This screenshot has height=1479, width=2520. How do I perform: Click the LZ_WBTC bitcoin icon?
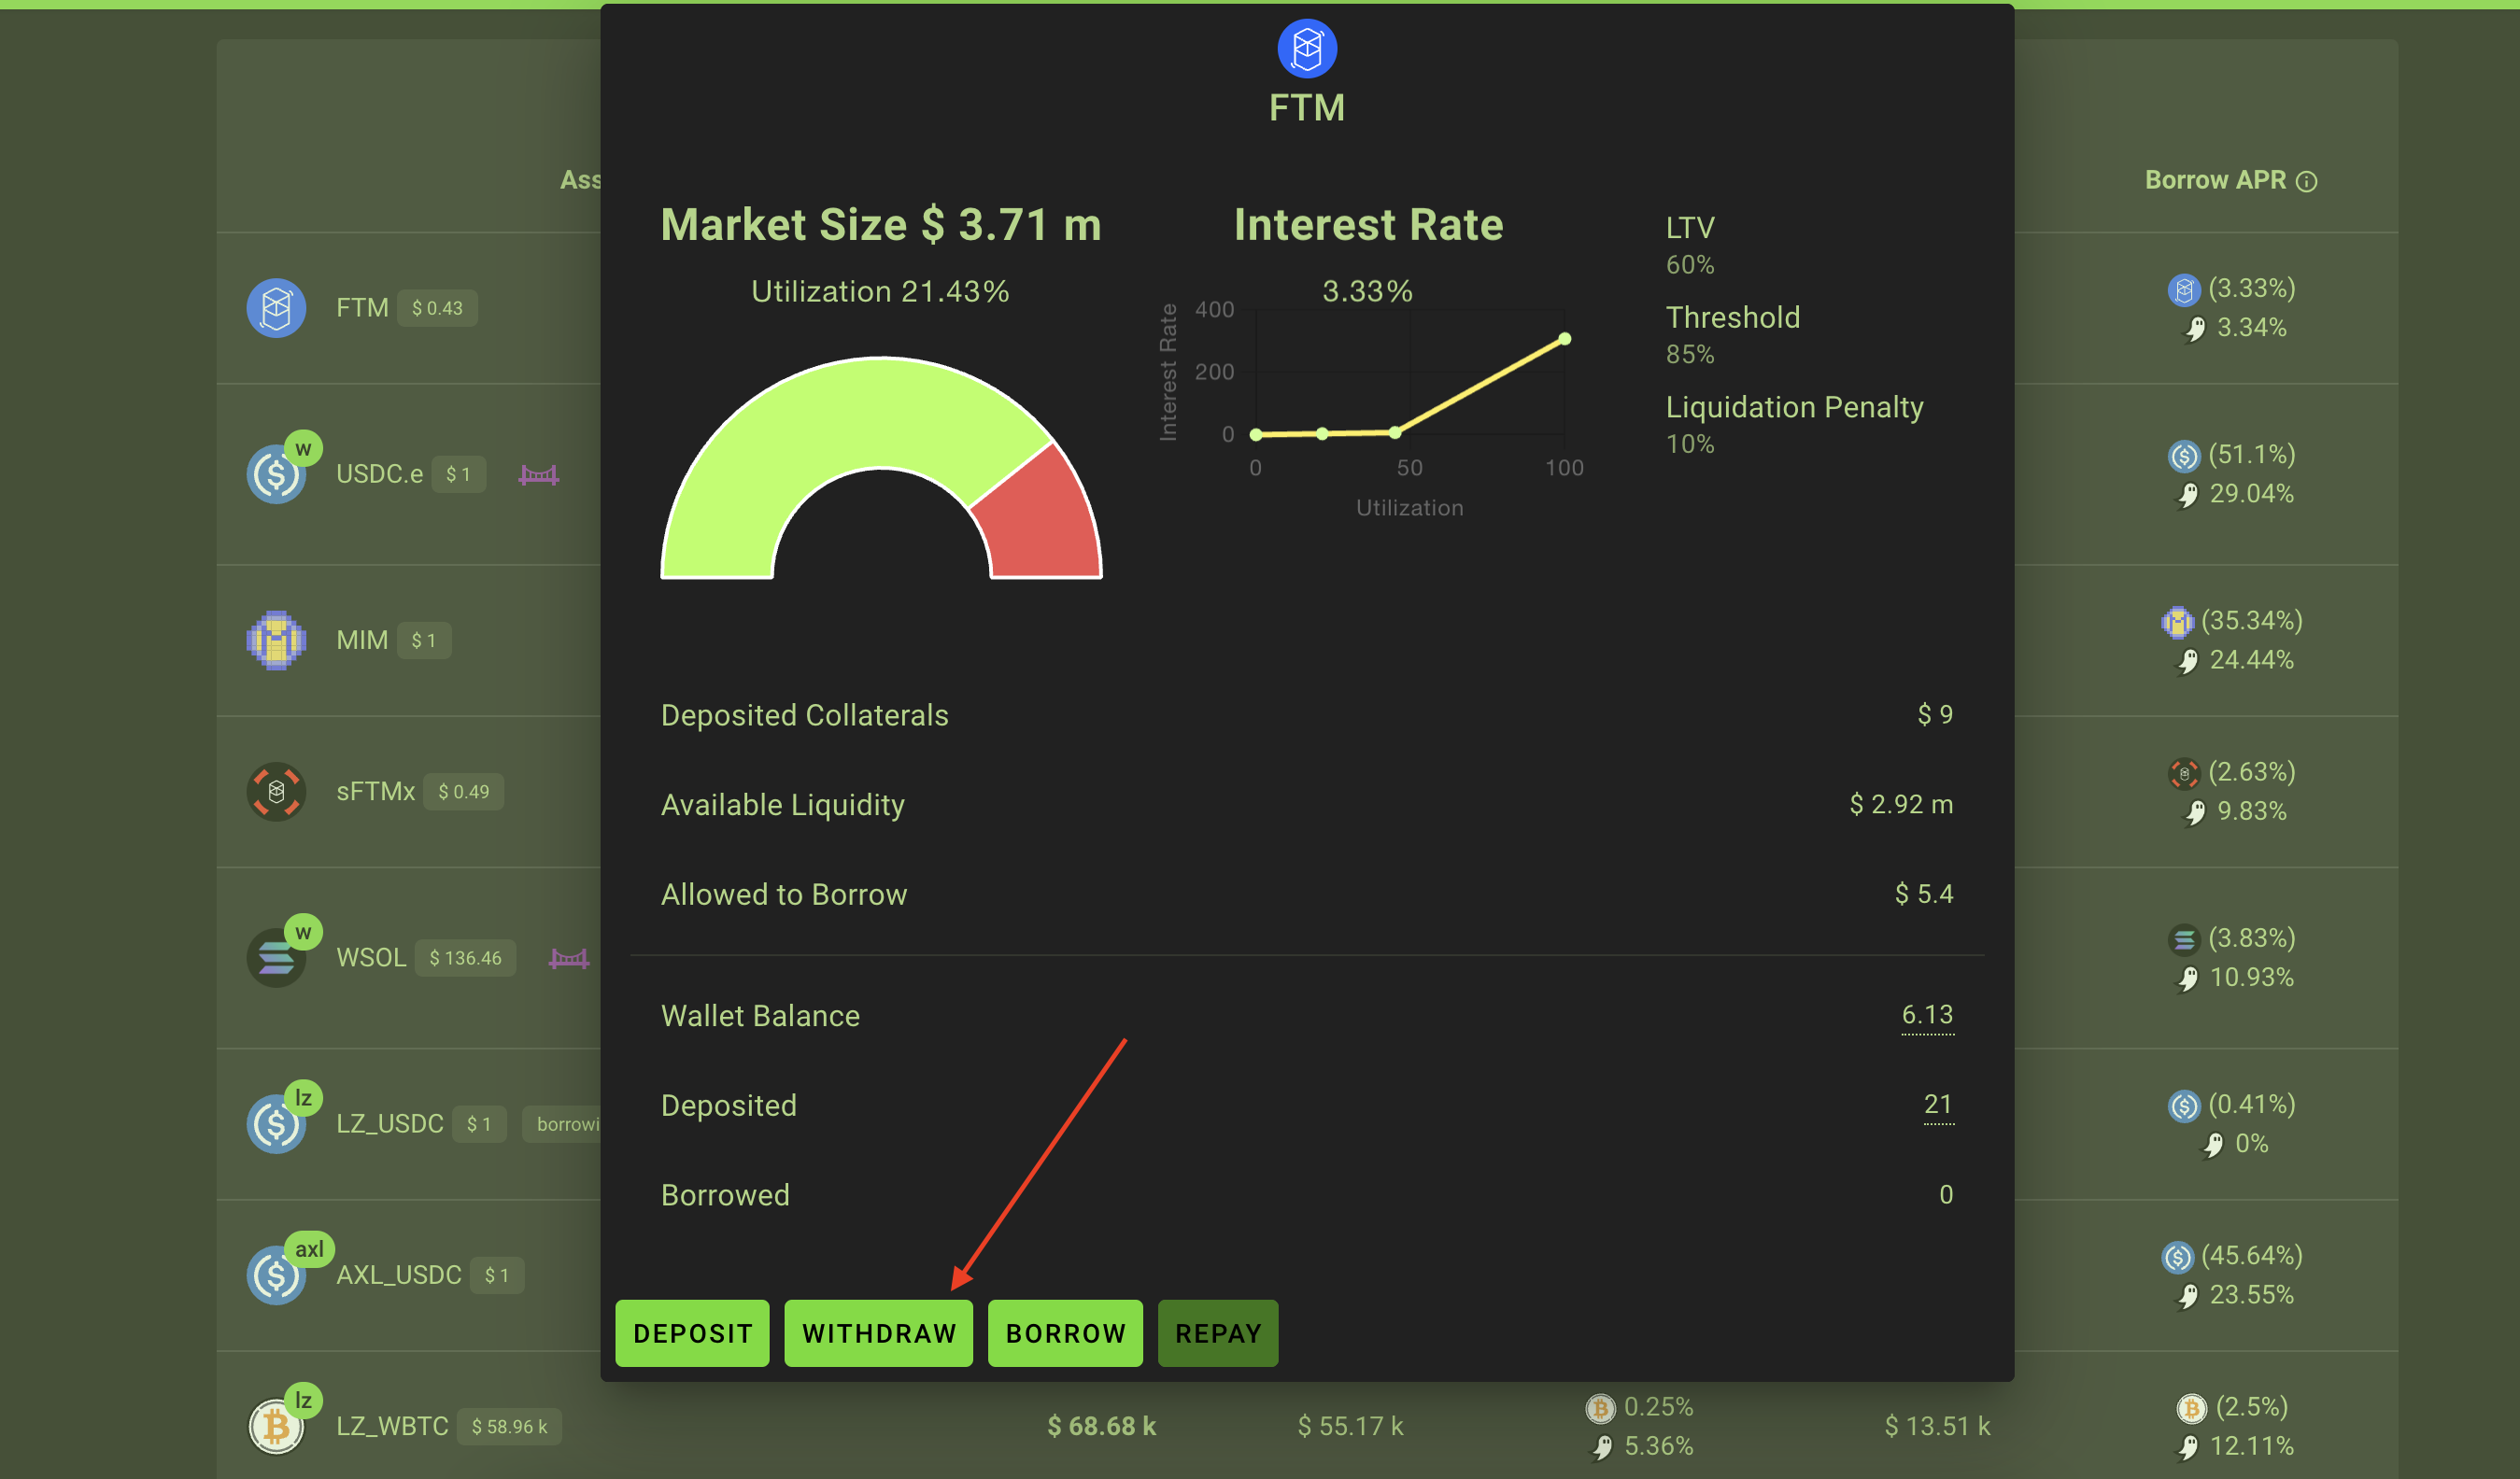276,1426
